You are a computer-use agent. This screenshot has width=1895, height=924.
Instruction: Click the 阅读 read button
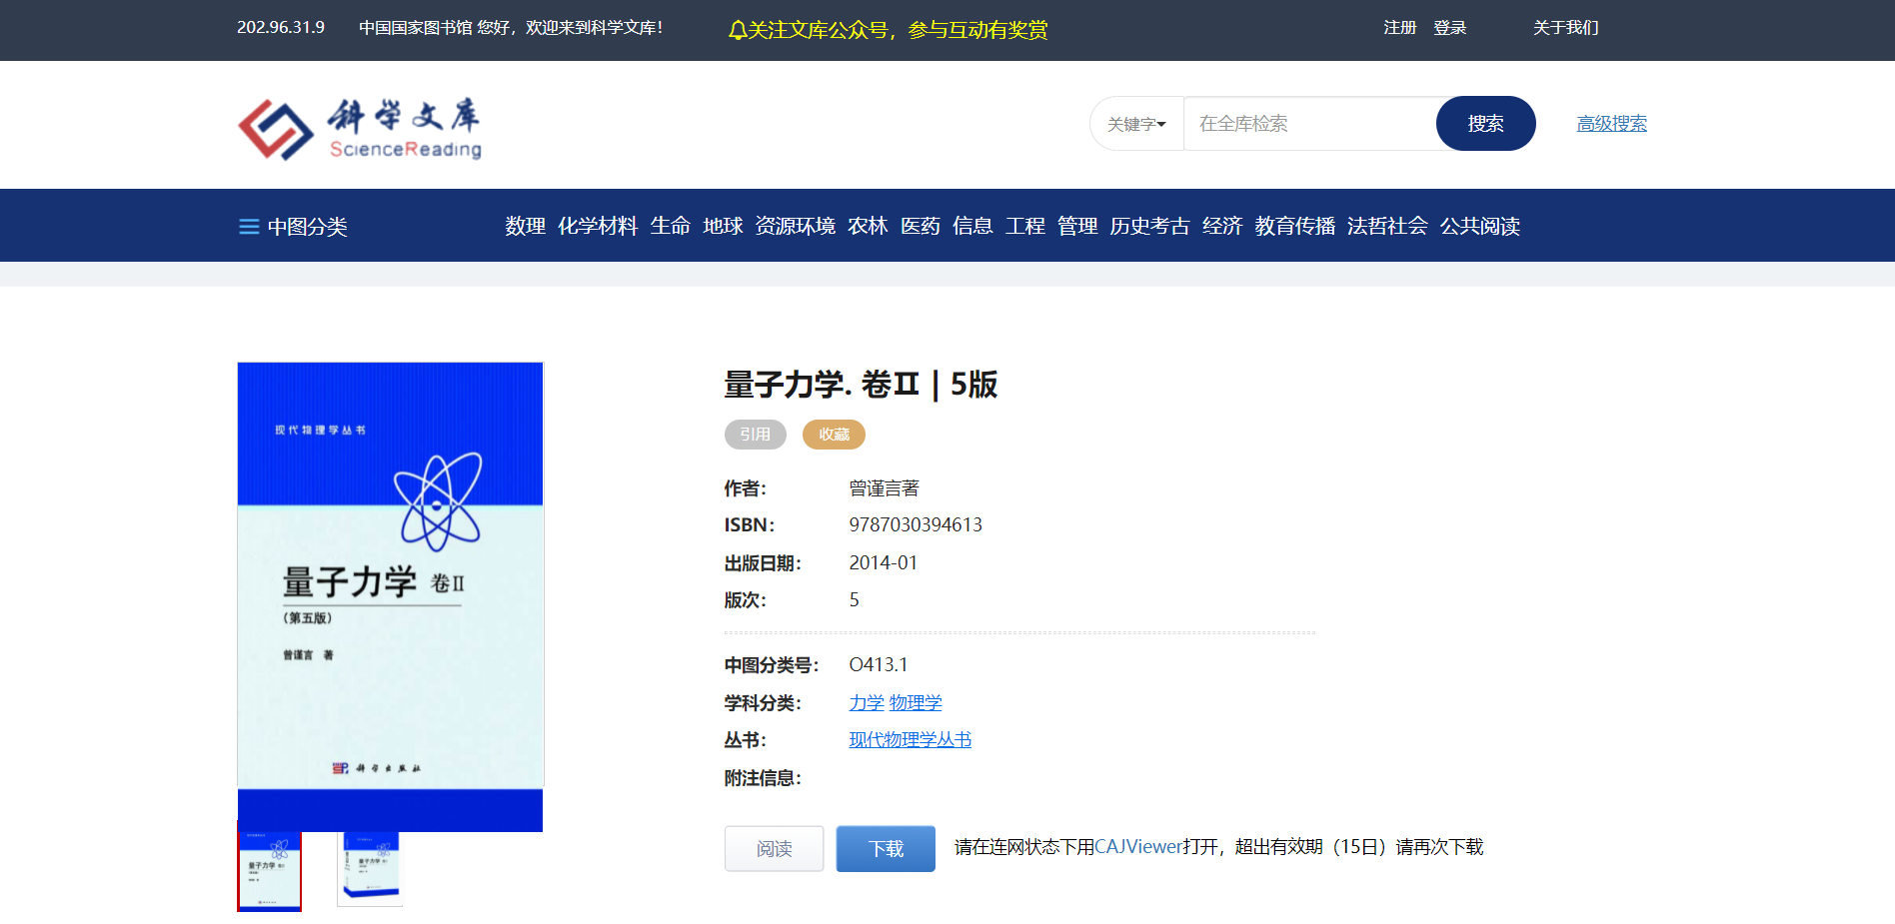774,848
